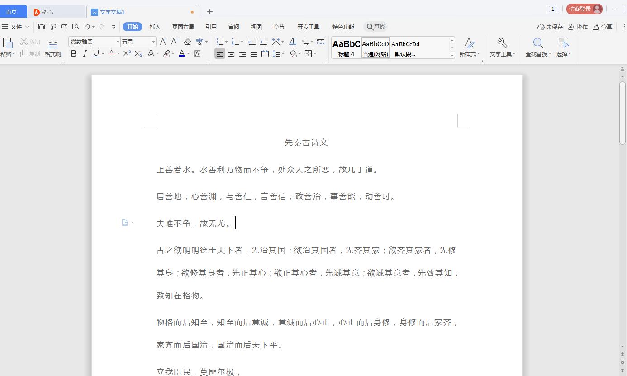Open the 审阅 review tab

pyautogui.click(x=233, y=27)
